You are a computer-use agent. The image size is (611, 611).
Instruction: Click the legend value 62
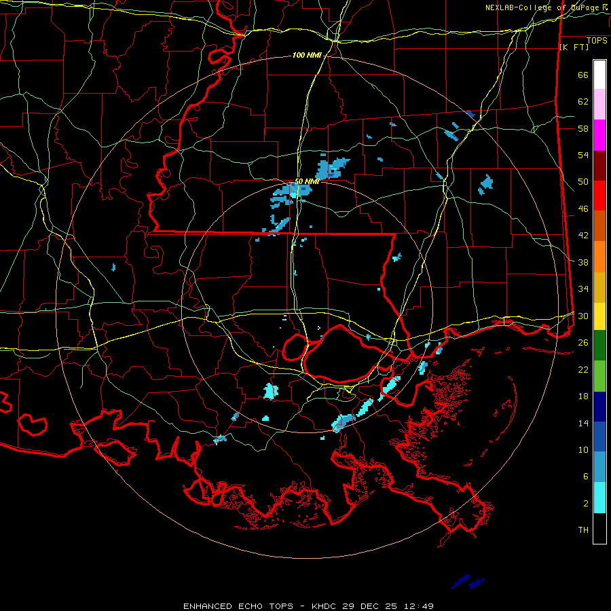tap(583, 102)
